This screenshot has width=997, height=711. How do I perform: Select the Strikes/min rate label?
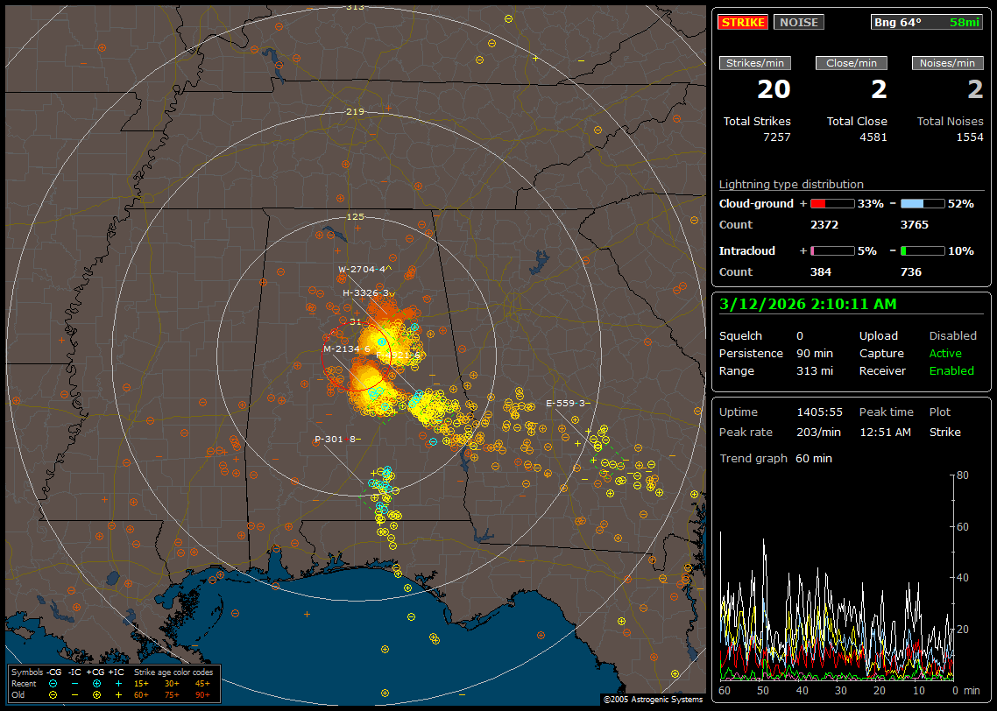pyautogui.click(x=755, y=63)
